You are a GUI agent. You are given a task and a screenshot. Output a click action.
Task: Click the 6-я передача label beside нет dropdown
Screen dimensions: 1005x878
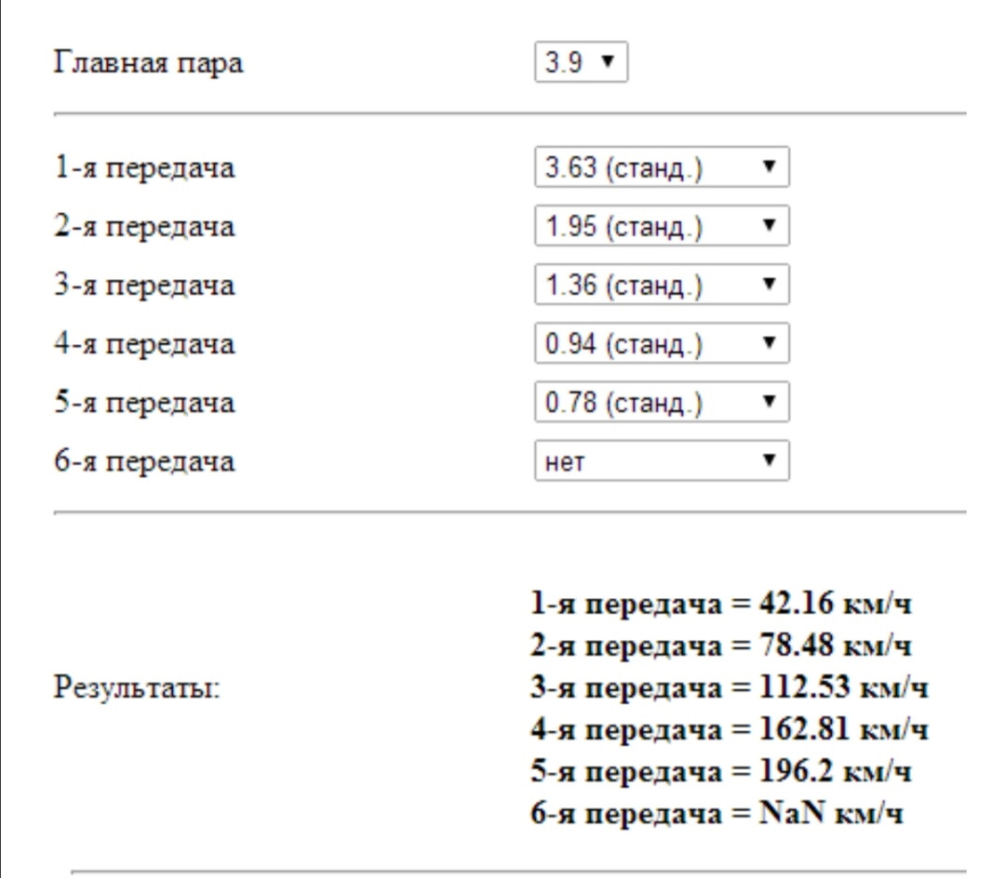click(x=144, y=460)
